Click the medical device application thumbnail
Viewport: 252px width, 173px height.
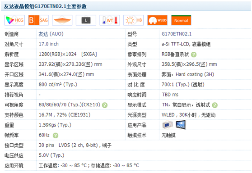coord(168,125)
